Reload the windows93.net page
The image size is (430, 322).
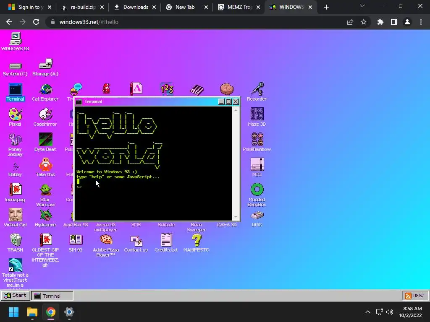click(x=36, y=22)
